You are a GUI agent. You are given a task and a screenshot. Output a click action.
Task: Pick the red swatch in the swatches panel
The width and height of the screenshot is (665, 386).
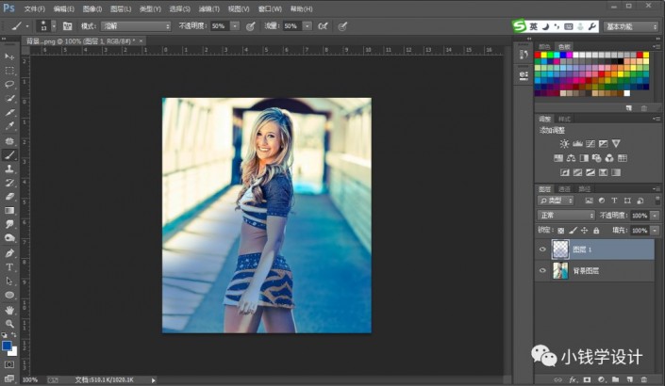[538, 55]
